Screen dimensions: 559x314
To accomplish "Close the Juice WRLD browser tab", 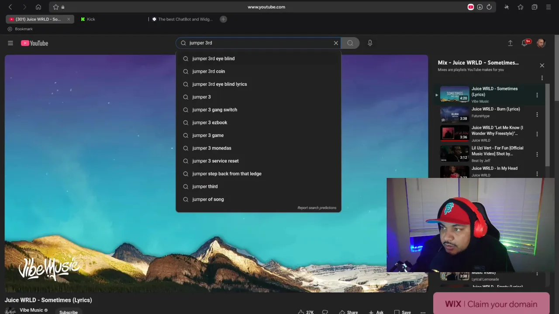I will [x=69, y=19].
